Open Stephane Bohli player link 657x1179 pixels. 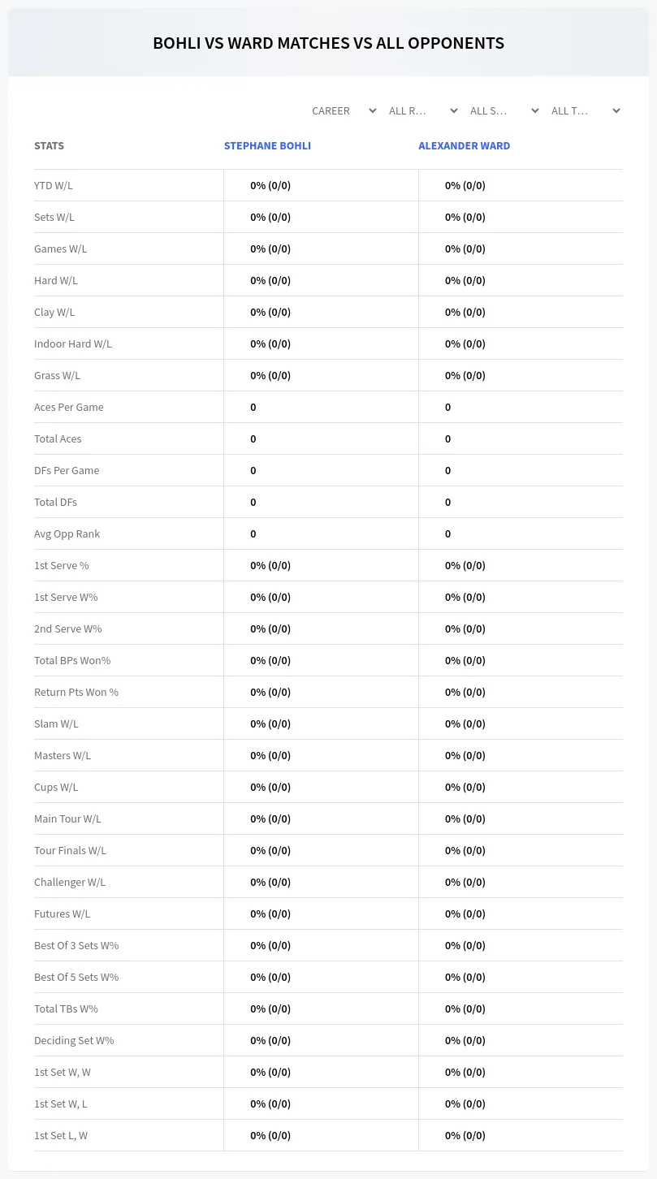click(267, 146)
